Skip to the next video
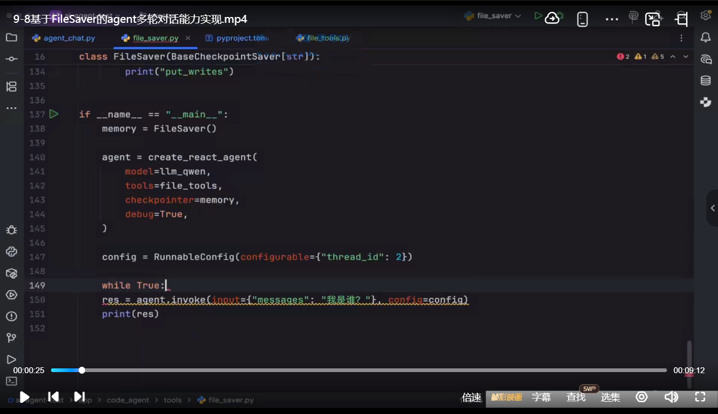The height and width of the screenshot is (414, 718). pos(79,396)
